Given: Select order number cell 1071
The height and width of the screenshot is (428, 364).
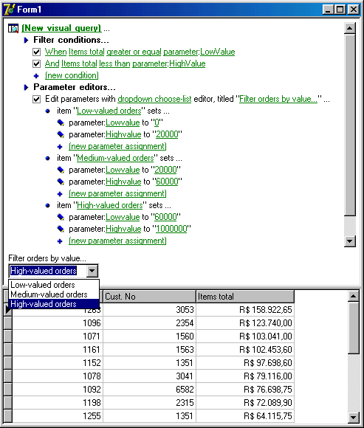Looking at the screenshot, I should coord(58,336).
